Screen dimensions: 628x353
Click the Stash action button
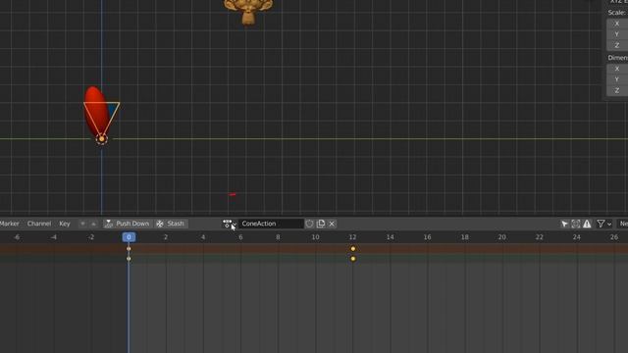click(171, 224)
